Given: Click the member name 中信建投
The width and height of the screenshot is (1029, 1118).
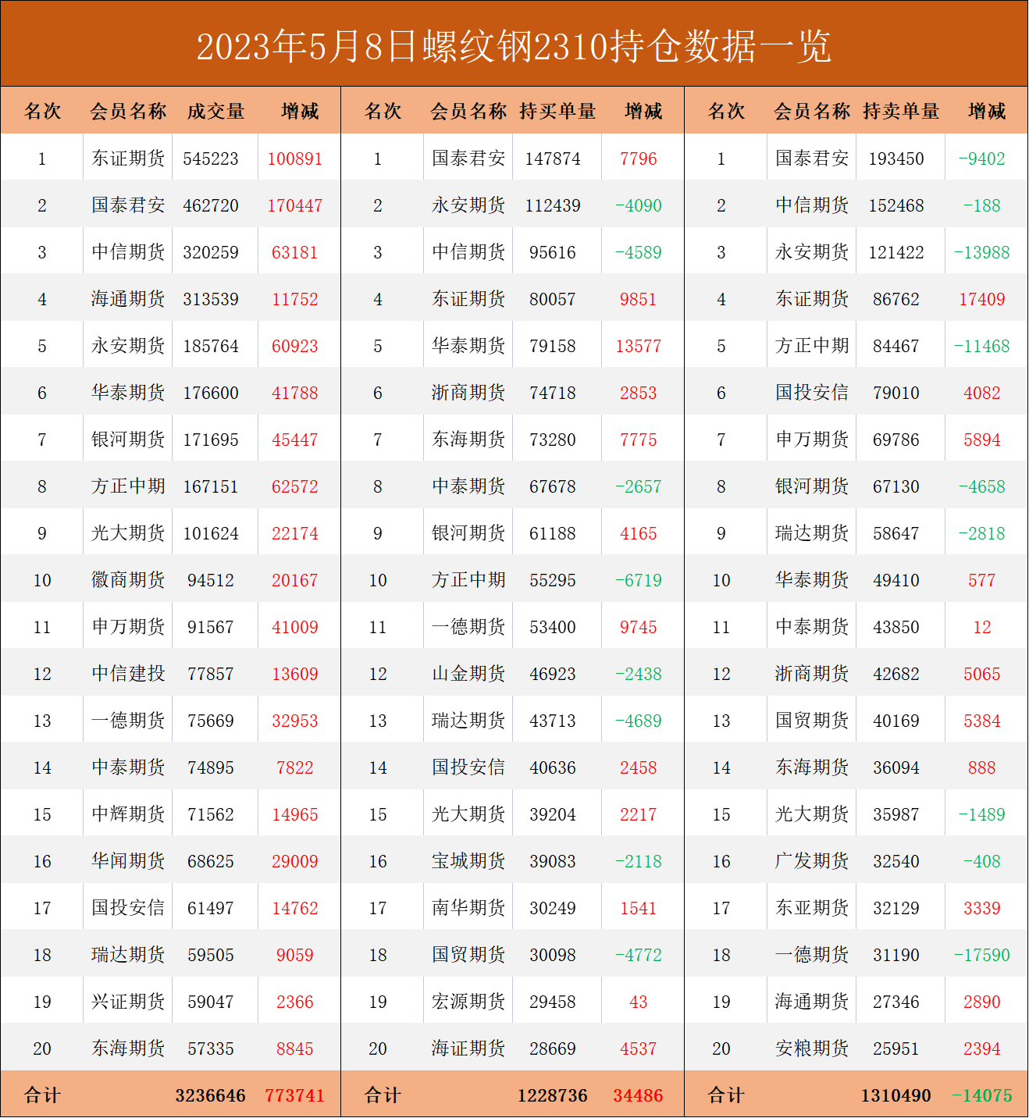Looking at the screenshot, I should coord(128,674).
